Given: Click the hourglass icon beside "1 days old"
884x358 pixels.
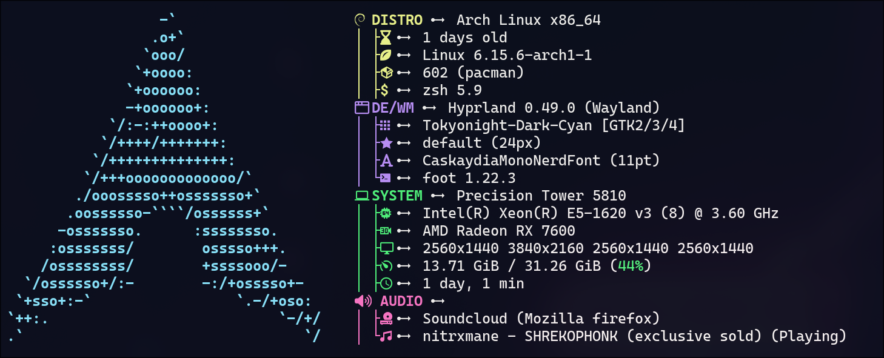Looking at the screenshot, I should click(x=386, y=38).
